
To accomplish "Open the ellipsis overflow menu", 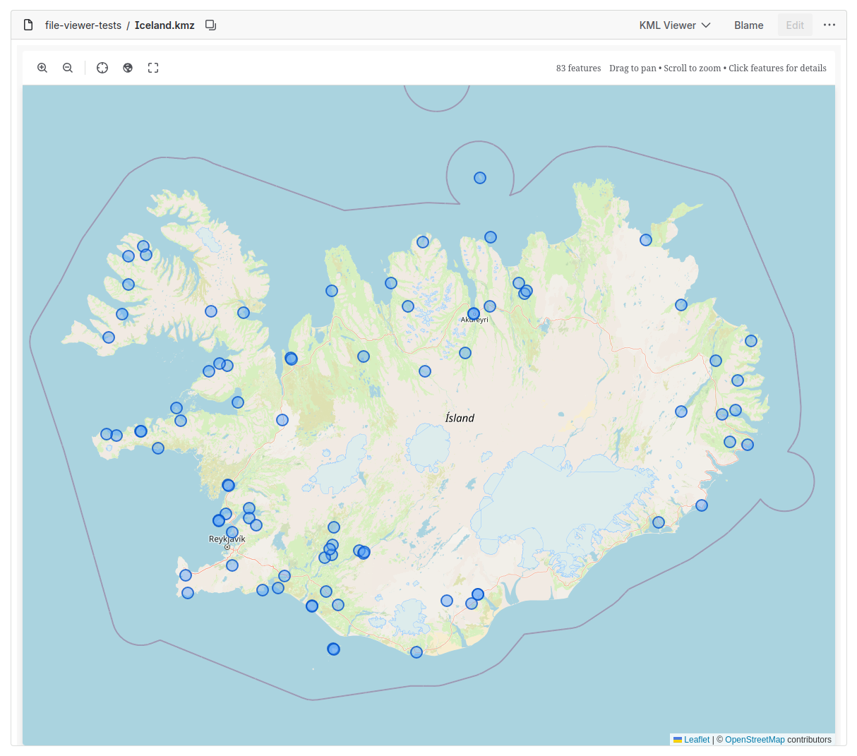I will point(829,25).
